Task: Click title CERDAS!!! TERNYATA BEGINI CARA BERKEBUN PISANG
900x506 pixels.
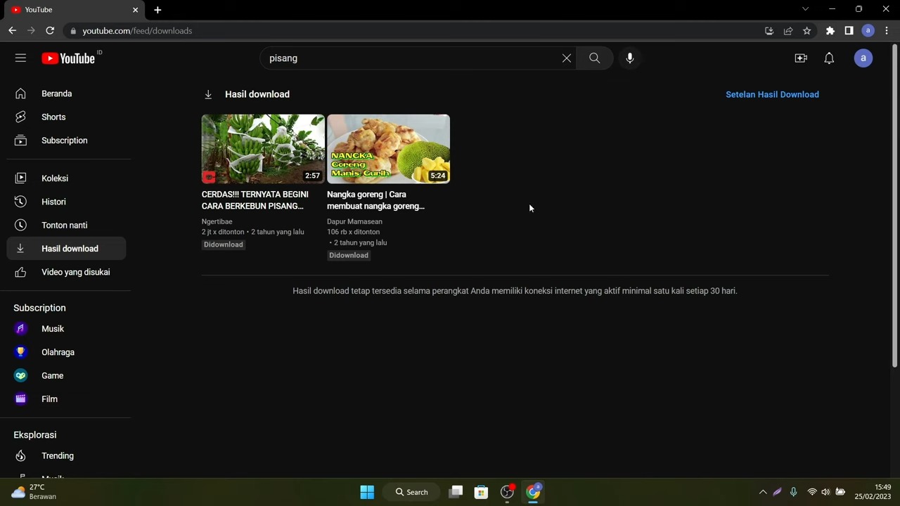Action: tap(255, 200)
